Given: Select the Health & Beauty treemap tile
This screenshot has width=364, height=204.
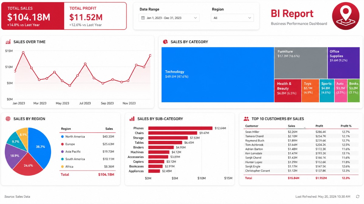Looking at the screenshot, I should [x=288, y=91].
